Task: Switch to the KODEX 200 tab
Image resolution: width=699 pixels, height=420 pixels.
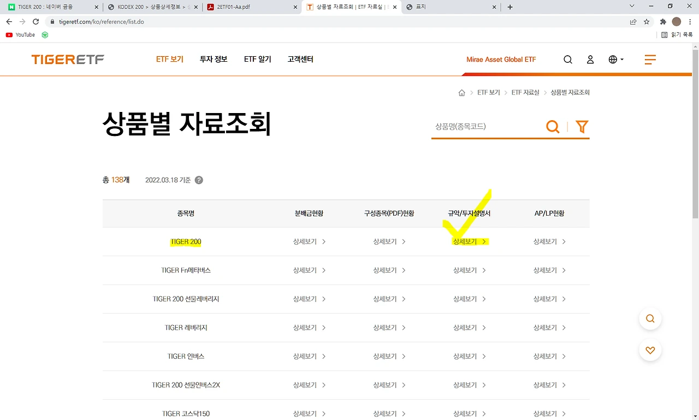Action: pos(152,7)
